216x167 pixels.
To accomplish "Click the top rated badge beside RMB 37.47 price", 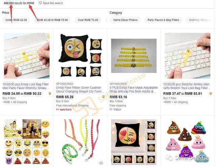I will click(x=211, y=93).
